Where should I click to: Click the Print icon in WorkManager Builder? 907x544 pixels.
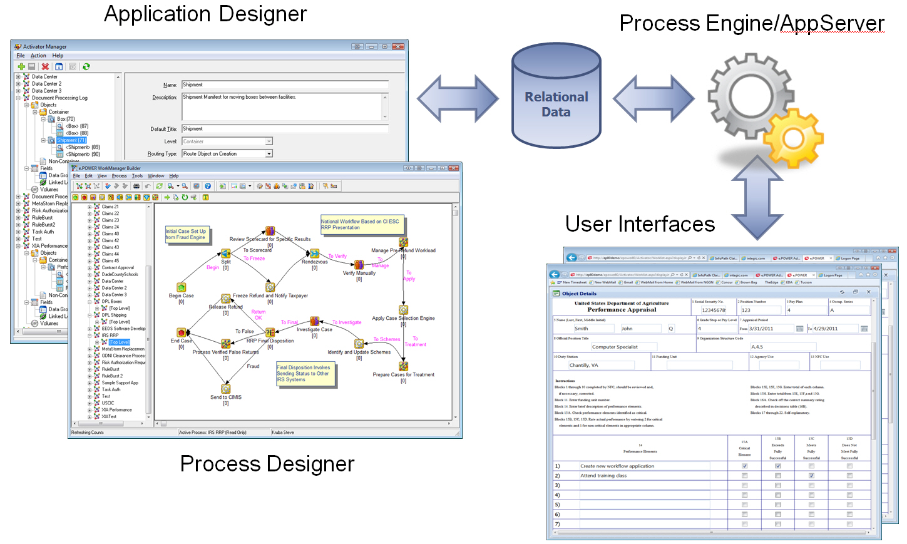[x=136, y=186]
